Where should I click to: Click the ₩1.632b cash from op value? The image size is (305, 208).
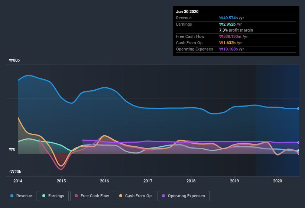click(x=227, y=43)
